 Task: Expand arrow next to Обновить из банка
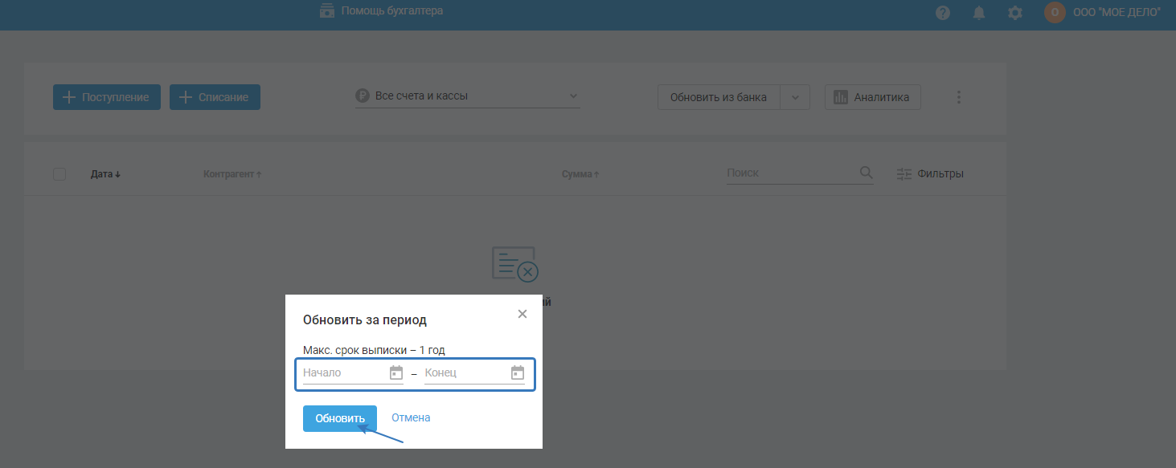tap(795, 97)
